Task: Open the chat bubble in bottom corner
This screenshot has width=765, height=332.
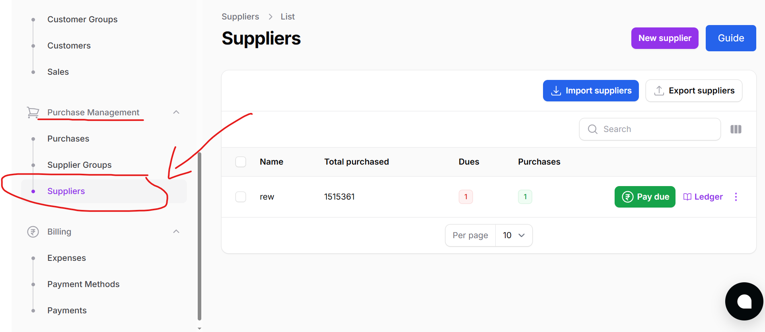Action: pyautogui.click(x=744, y=301)
